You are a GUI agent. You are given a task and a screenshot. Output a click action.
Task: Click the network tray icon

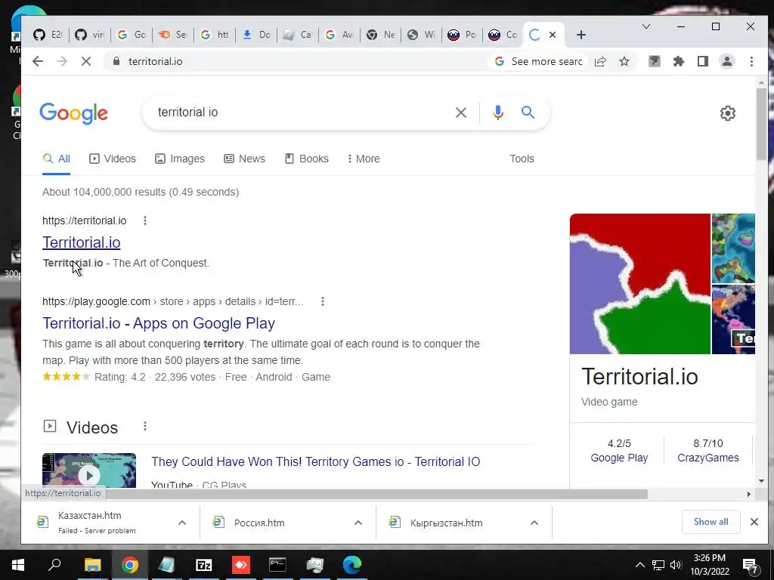(658, 565)
